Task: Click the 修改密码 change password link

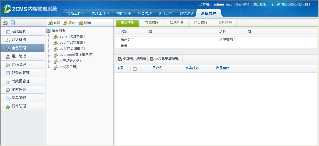Action: pyautogui.click(x=242, y=4)
